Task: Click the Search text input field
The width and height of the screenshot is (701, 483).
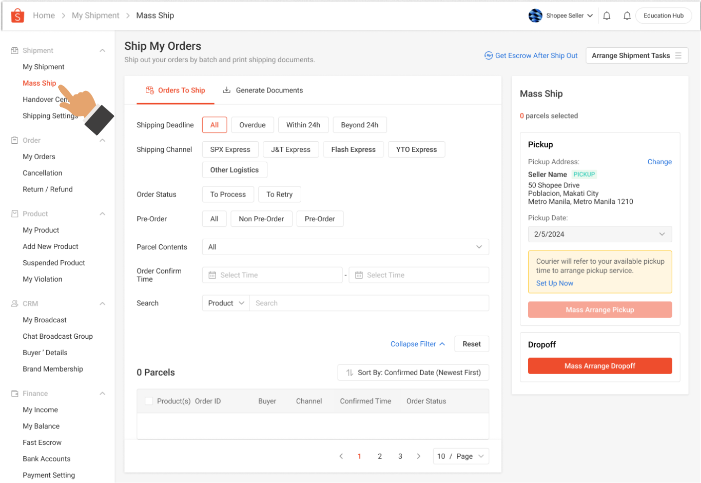Action: 368,303
